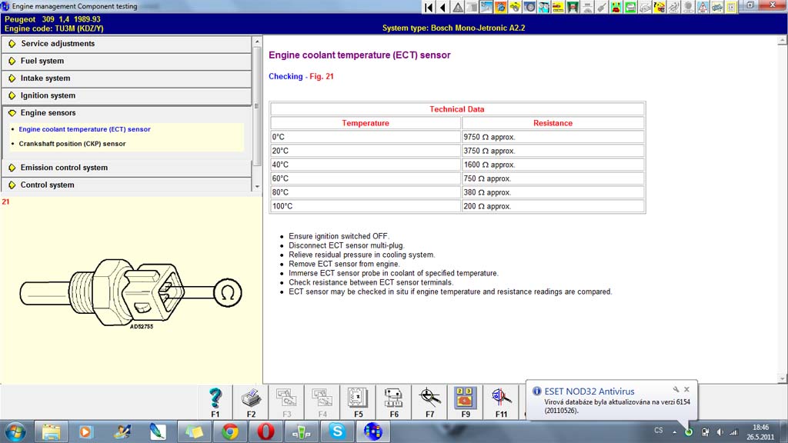Click the warning triangle icon in top toolbar
This screenshot has width=788, height=443.
[458, 7]
